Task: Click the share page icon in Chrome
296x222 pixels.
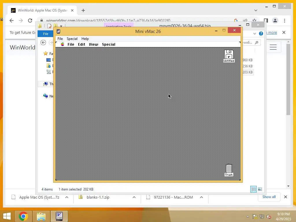Action: tap(245, 20)
